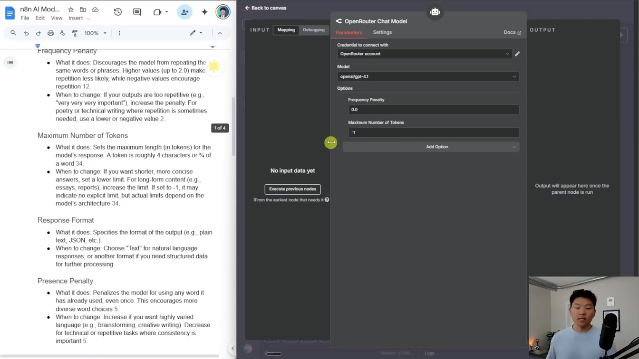Open the Docs external link

(x=512, y=32)
